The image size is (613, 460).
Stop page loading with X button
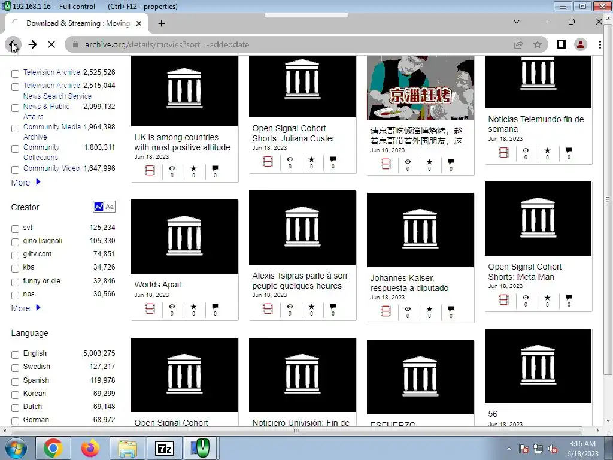click(x=51, y=44)
